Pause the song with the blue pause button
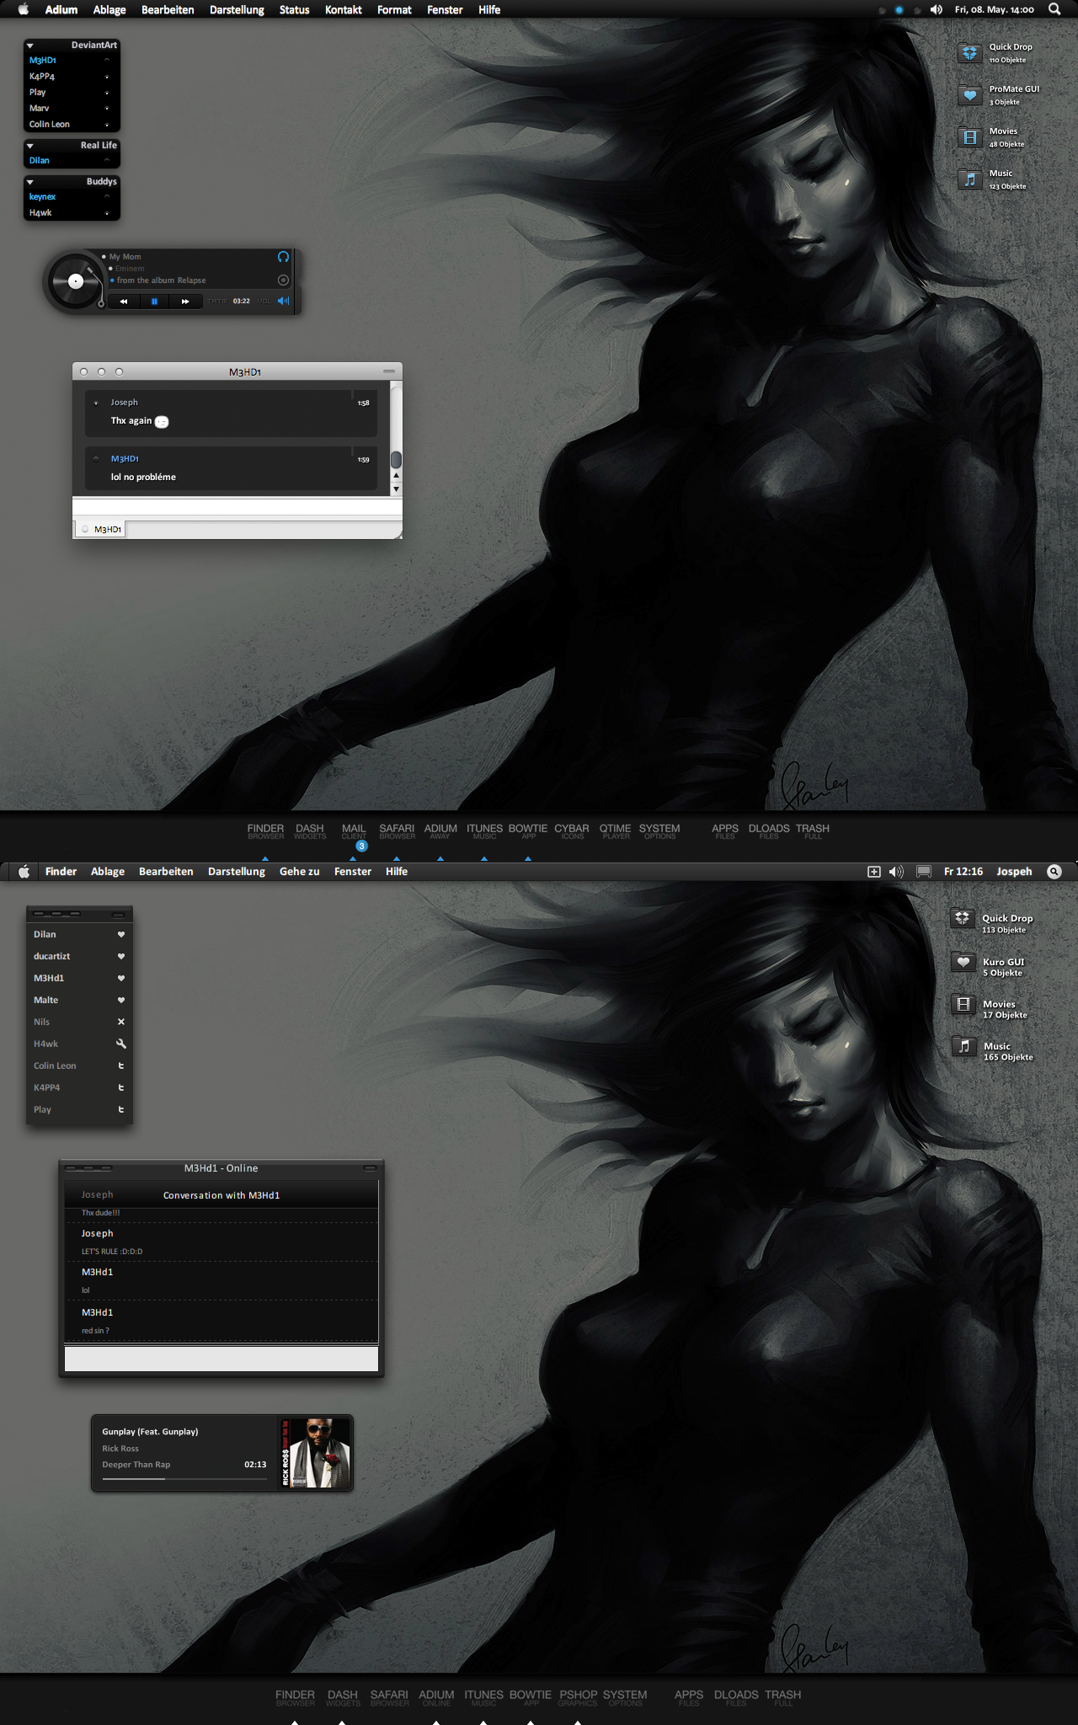This screenshot has width=1078, height=1725. [x=154, y=302]
